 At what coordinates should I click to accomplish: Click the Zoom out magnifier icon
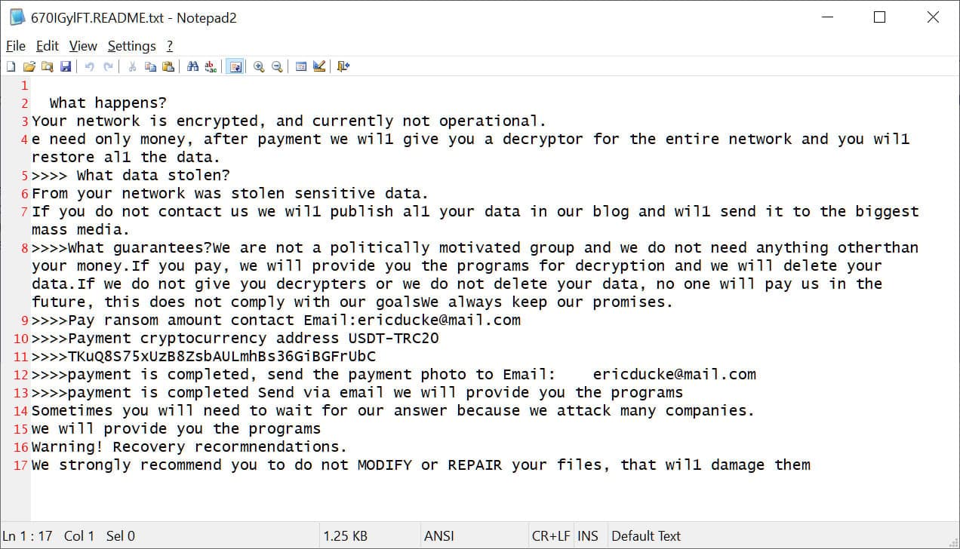click(277, 66)
